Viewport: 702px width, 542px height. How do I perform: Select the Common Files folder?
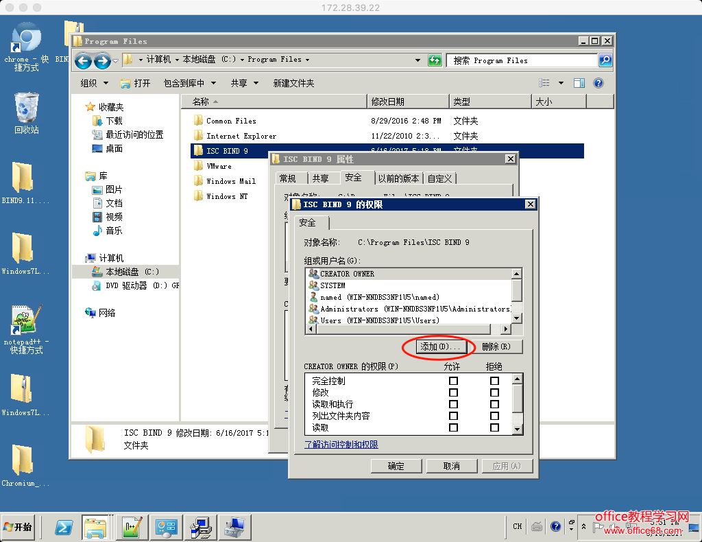pyautogui.click(x=231, y=121)
